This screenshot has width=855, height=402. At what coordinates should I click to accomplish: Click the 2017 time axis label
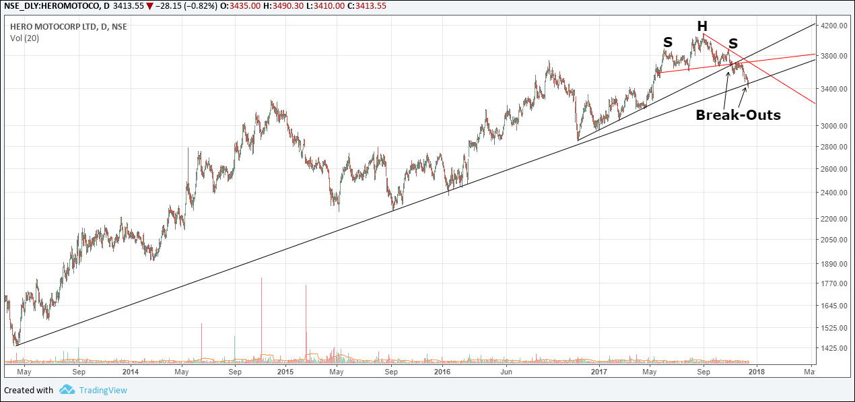pos(598,371)
